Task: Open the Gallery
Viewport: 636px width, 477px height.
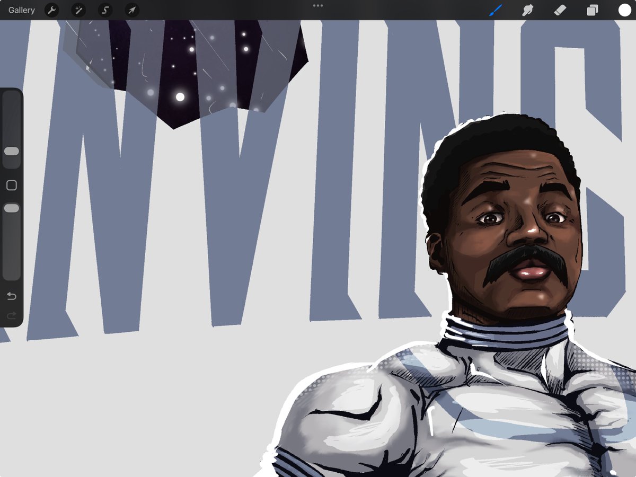Action: (x=22, y=10)
